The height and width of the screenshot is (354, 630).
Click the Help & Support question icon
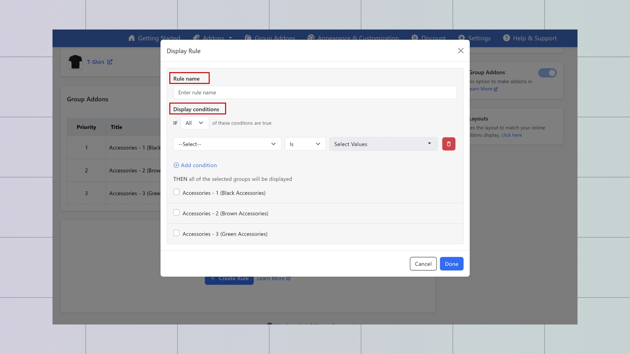point(506,38)
